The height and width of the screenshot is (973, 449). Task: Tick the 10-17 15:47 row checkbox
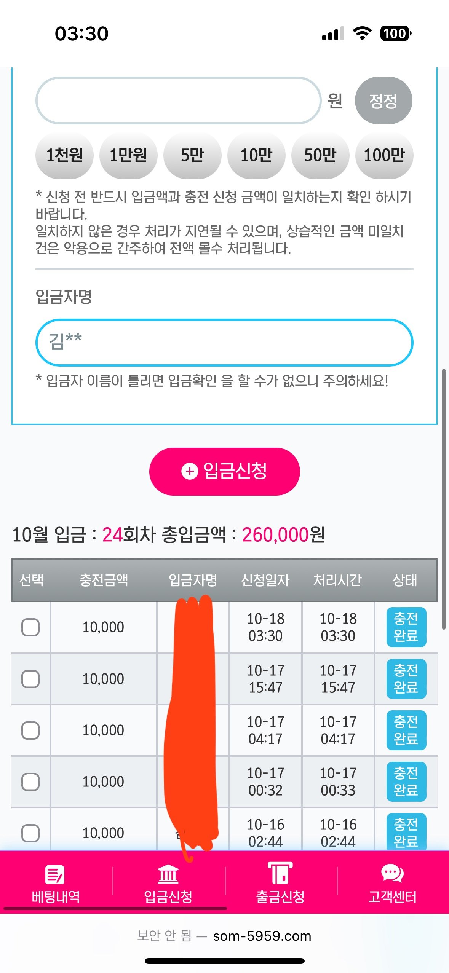[30, 679]
